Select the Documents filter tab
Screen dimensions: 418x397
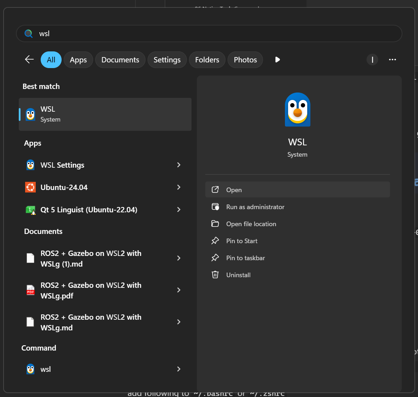click(120, 60)
